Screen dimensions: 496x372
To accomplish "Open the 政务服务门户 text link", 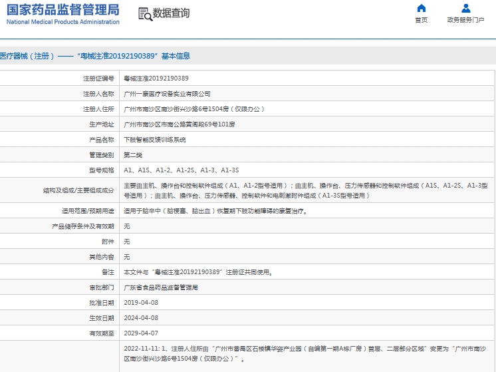I will [465, 20].
